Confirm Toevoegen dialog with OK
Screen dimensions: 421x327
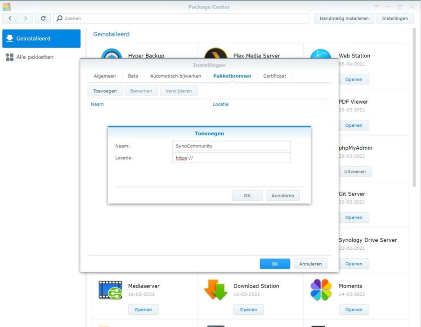(x=247, y=195)
